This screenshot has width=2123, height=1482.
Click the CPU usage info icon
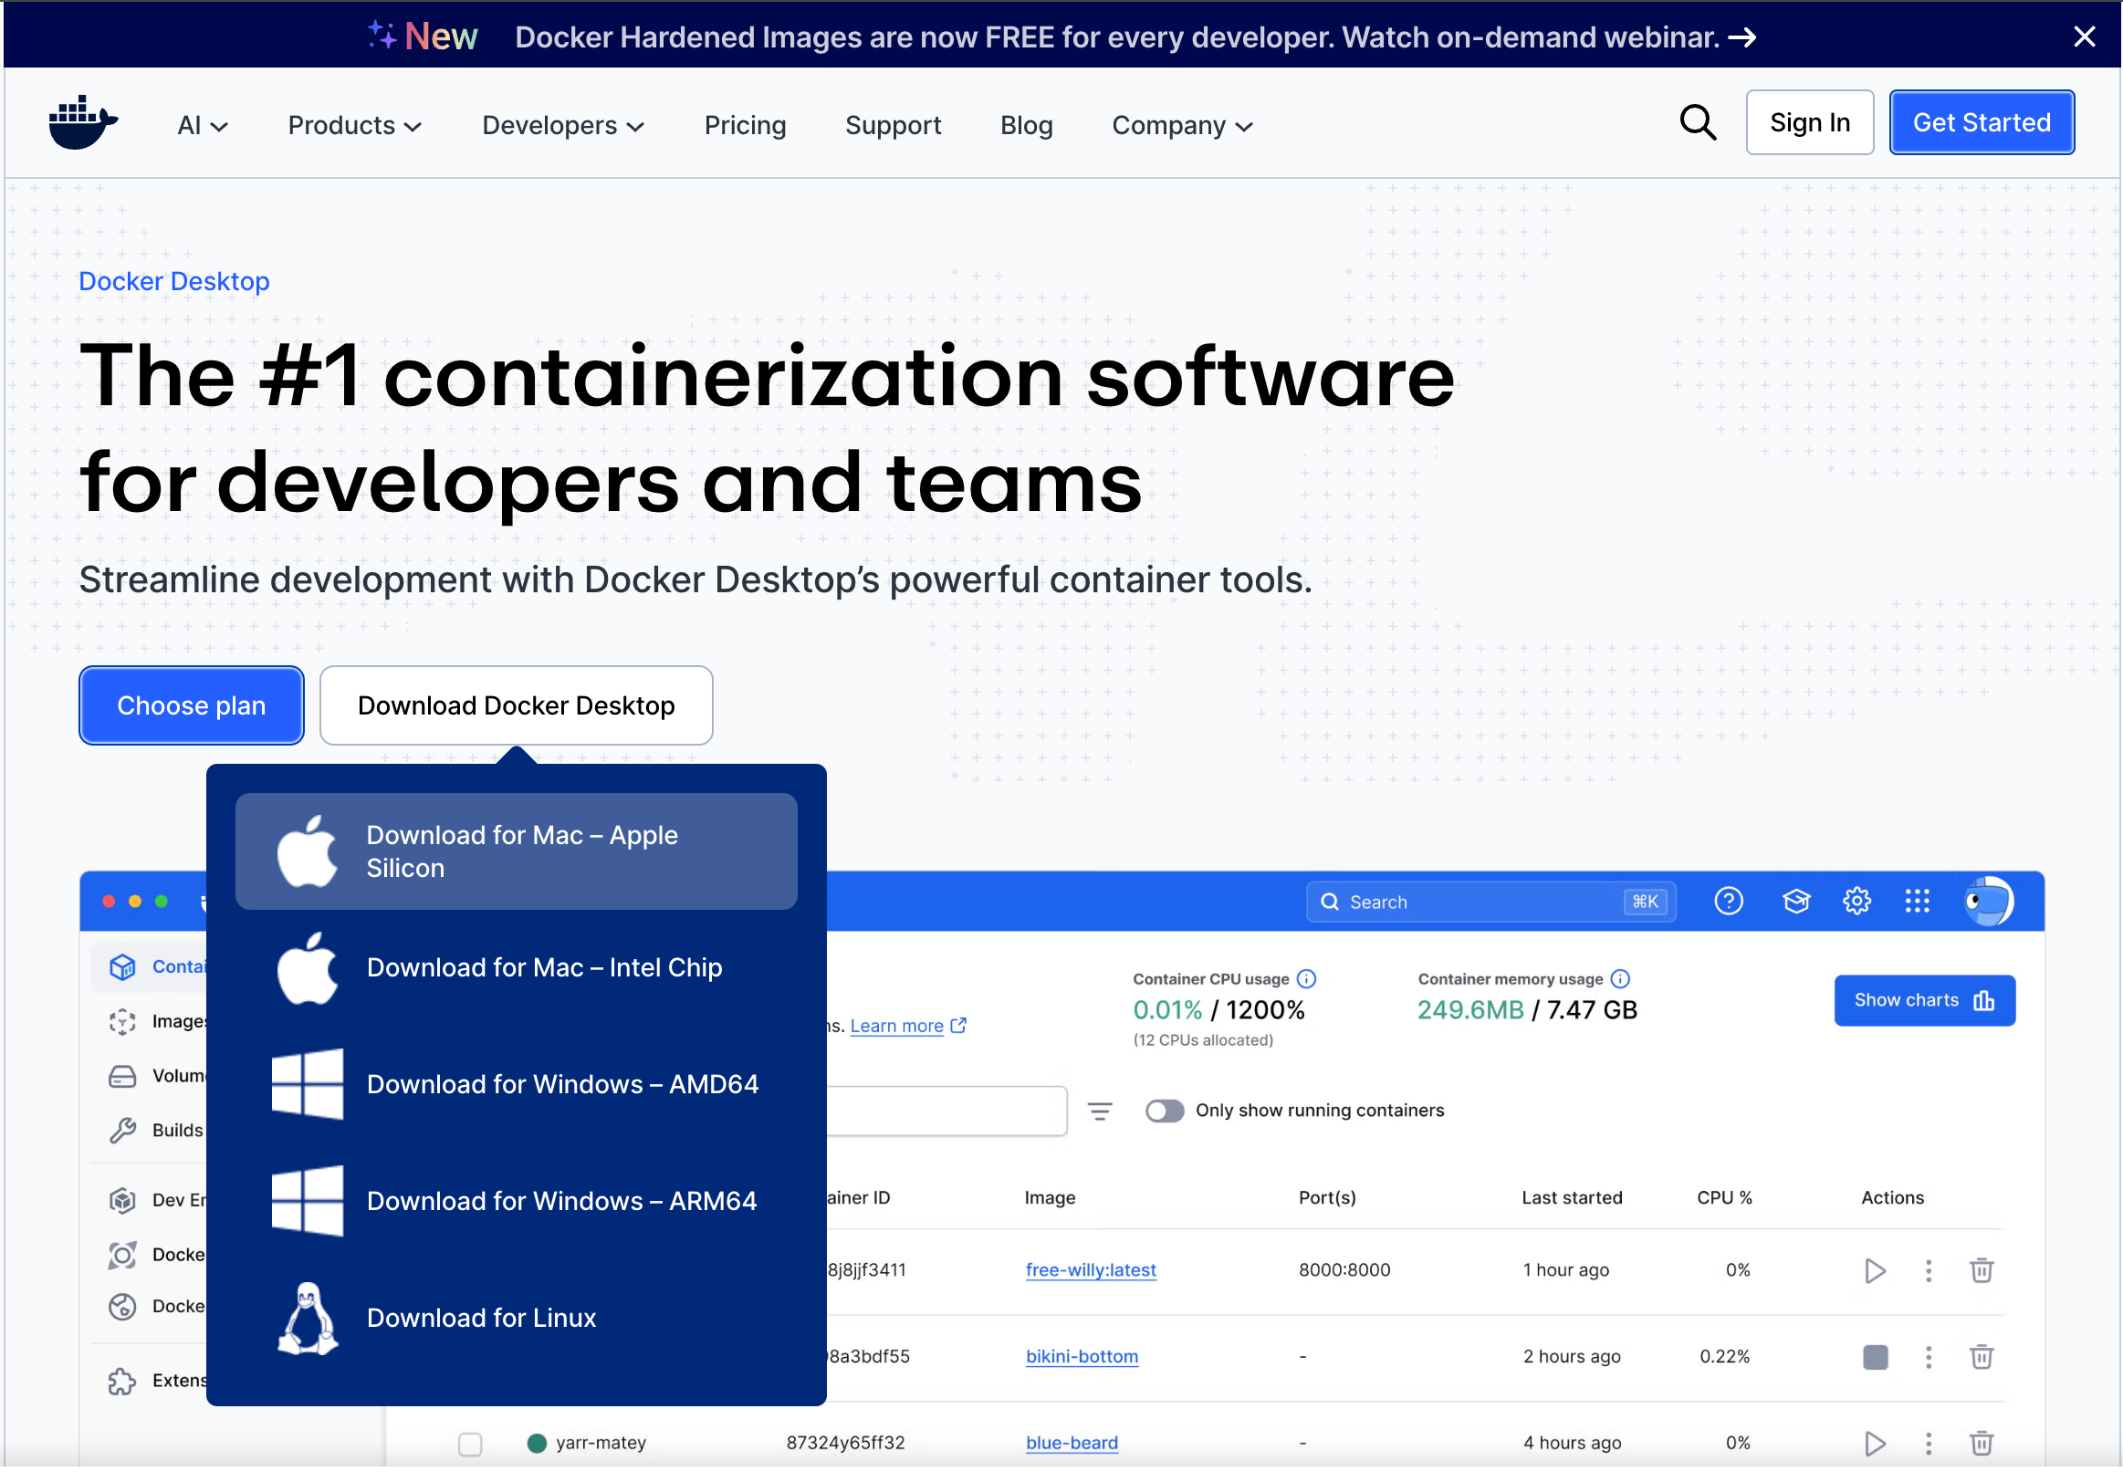[1305, 978]
